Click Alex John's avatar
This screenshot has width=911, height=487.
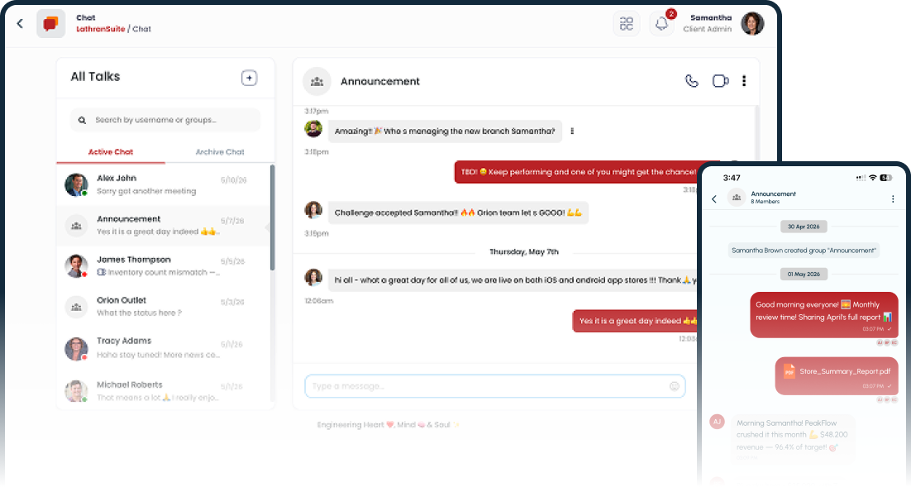click(76, 185)
